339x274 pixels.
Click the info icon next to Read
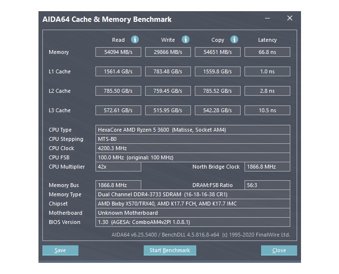click(135, 39)
